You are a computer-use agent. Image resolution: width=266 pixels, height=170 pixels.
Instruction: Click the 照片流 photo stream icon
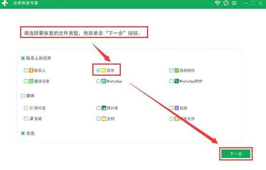tap(31, 108)
